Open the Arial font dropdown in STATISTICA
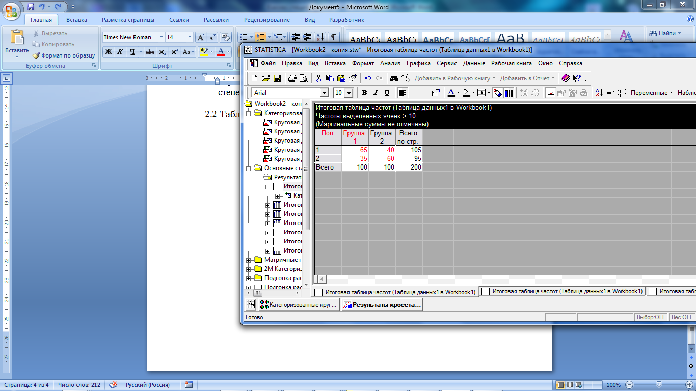 pos(324,93)
